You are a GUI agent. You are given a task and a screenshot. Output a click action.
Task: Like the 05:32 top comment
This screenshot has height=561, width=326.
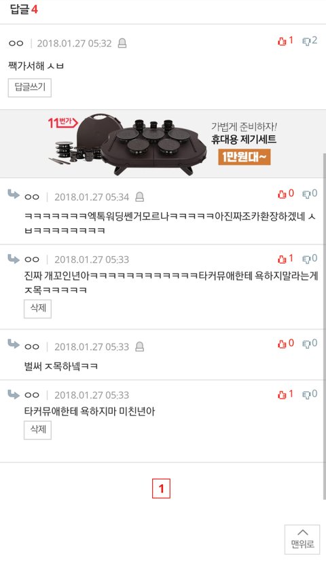pos(285,41)
